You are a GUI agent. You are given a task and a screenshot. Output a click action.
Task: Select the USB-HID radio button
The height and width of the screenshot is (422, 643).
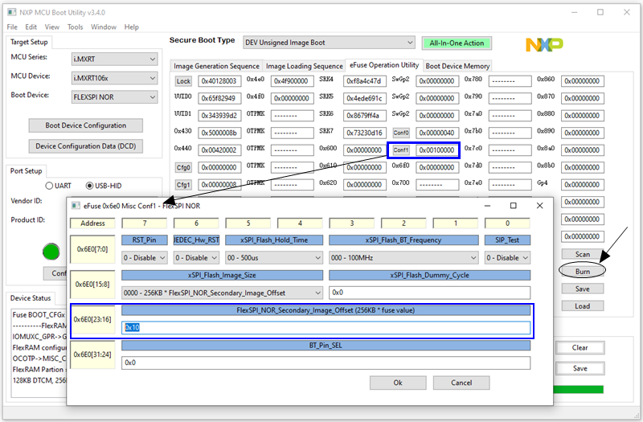(89, 186)
